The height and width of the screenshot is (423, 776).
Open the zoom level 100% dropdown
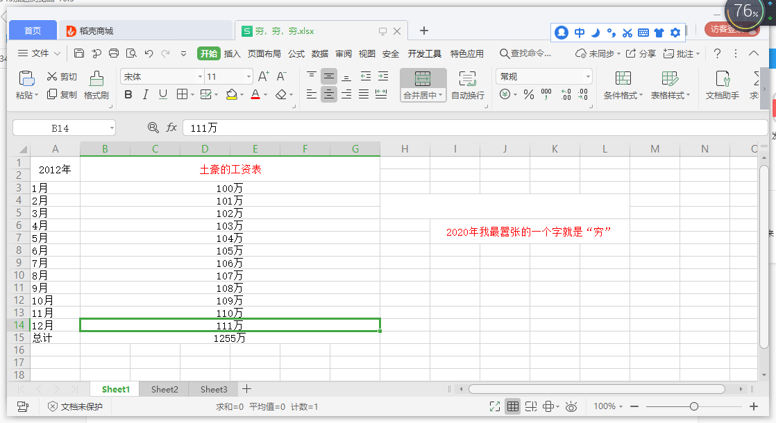(608, 406)
